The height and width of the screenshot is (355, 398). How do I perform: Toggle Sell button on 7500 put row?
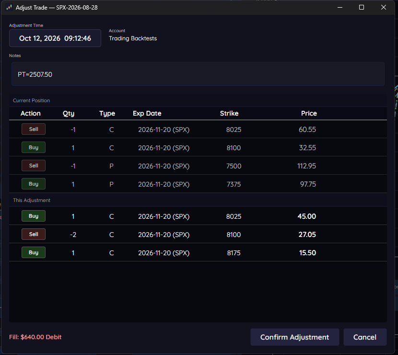[x=34, y=166]
